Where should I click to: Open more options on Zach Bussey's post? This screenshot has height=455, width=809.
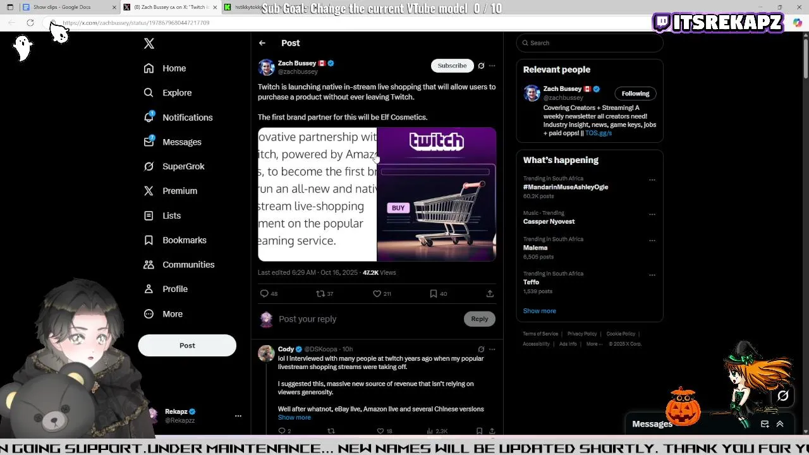[492, 66]
